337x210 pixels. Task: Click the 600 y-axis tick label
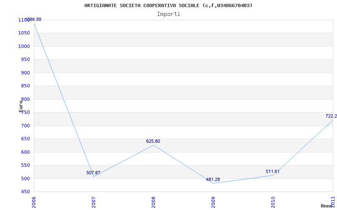25,152
